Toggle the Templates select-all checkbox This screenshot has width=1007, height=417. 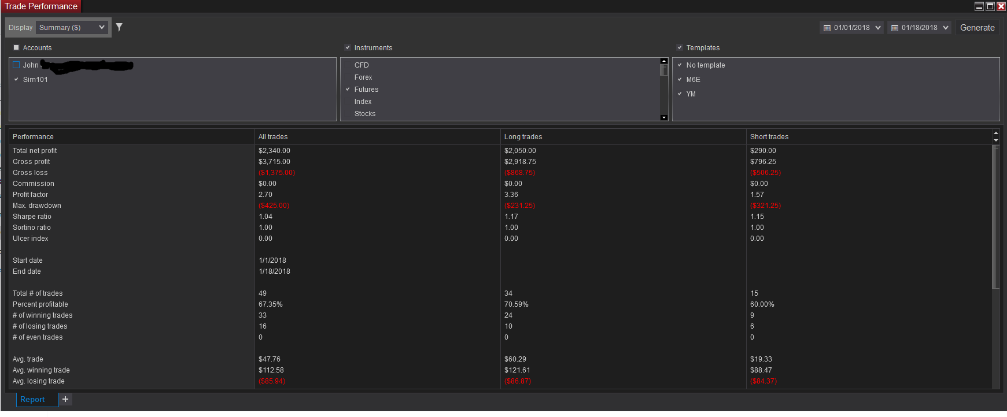680,47
